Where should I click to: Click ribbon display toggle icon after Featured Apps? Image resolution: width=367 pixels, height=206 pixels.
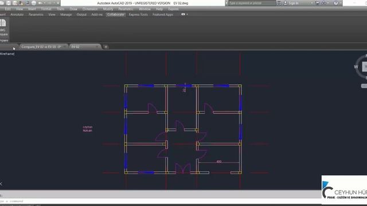coord(183,14)
